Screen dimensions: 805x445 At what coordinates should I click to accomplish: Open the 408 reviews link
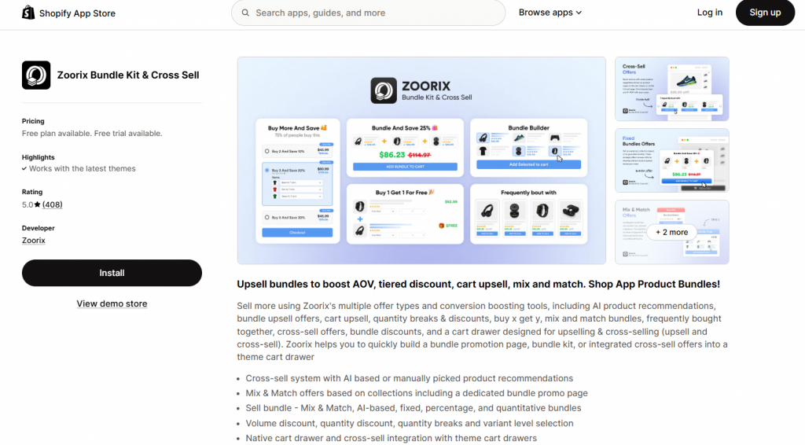click(x=53, y=204)
